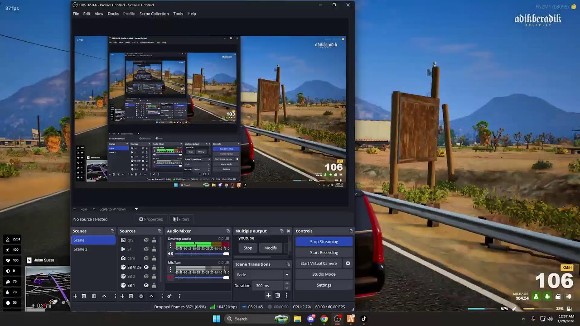Open Sources toolbar three-dot overflow menu
Image resolution: width=580 pixels, height=326 pixels.
[x=162, y=296]
